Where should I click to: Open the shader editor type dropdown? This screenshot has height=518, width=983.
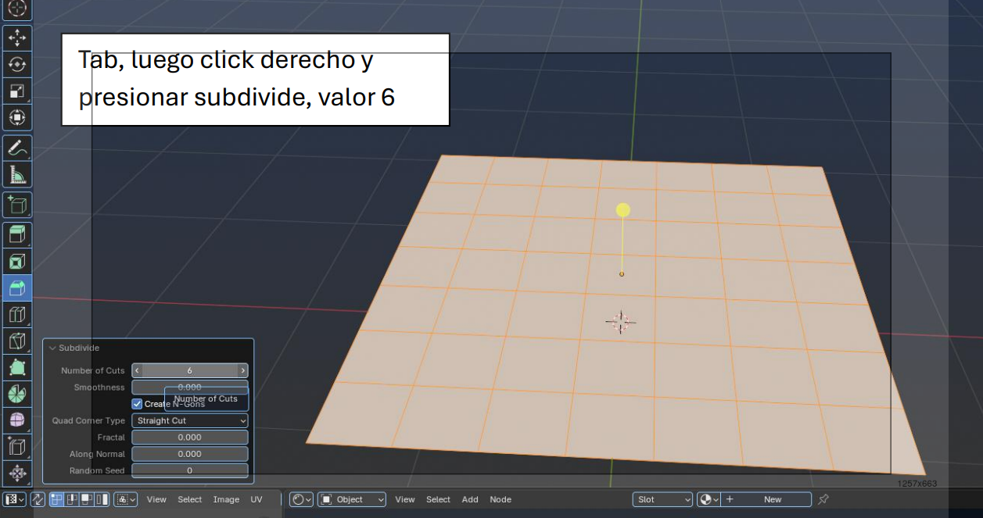301,499
